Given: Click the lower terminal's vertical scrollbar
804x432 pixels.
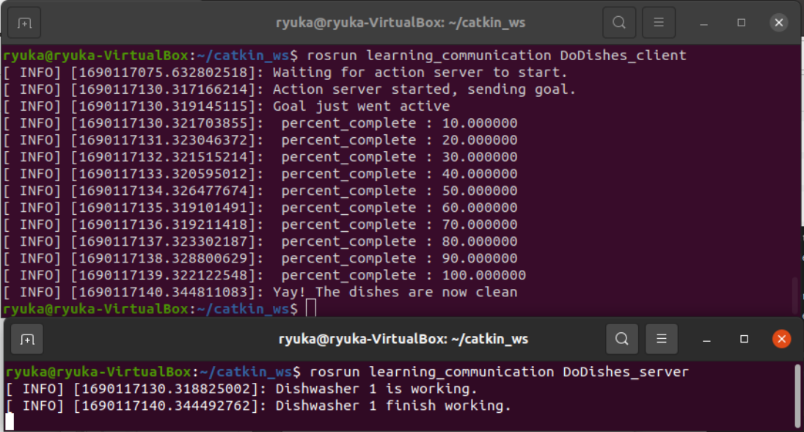Looking at the screenshot, I should (797, 395).
